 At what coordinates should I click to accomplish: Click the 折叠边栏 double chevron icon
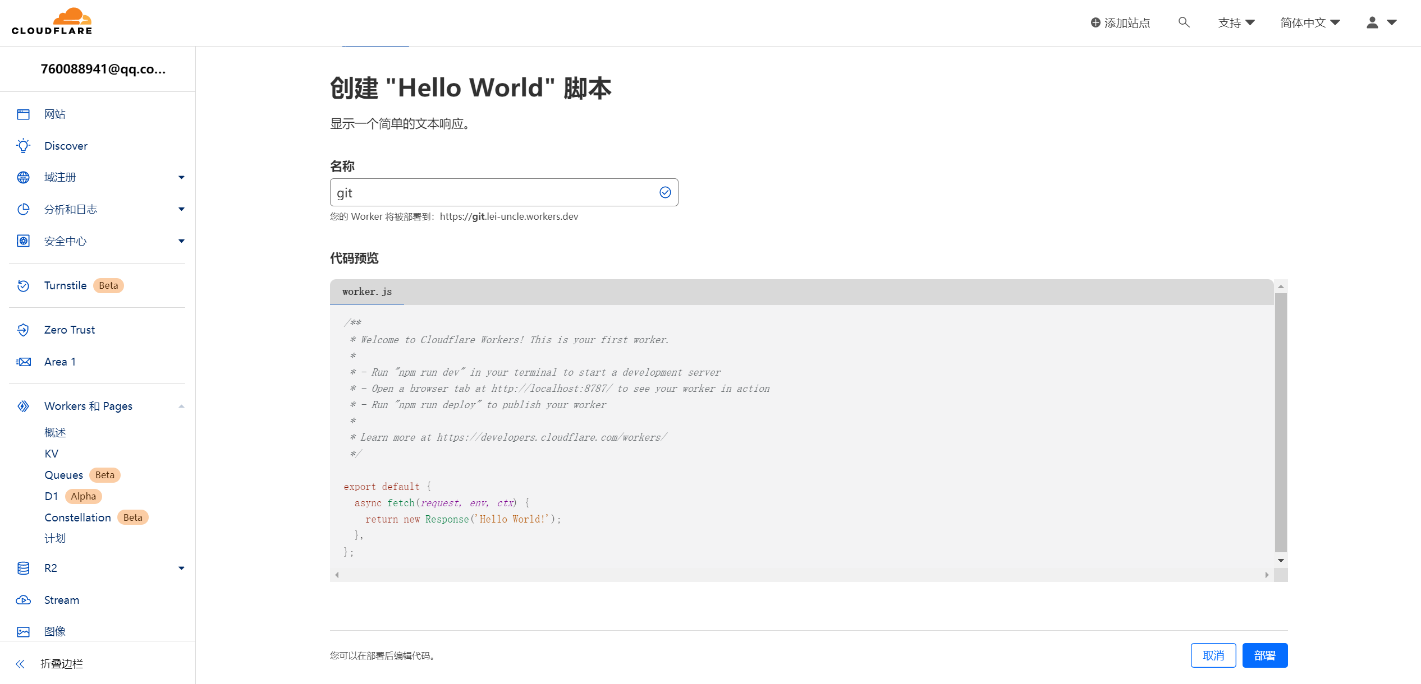(20, 664)
